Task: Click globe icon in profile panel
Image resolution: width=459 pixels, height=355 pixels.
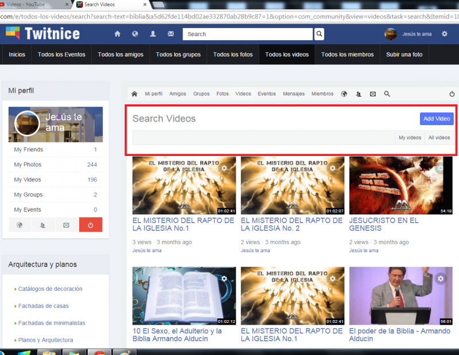Action: (20, 225)
